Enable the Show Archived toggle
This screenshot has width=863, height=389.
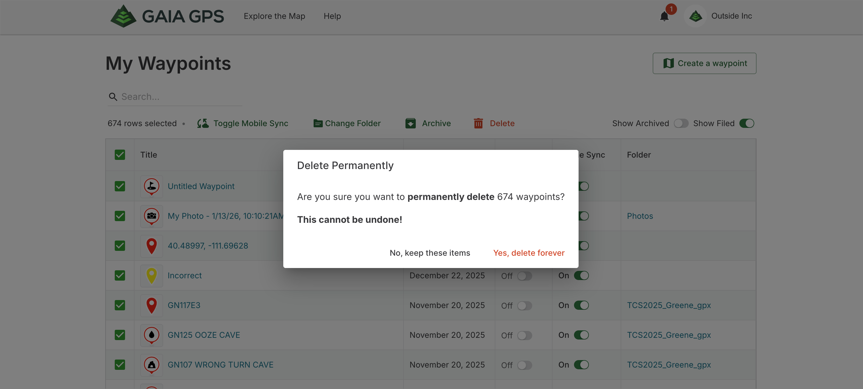coord(681,123)
